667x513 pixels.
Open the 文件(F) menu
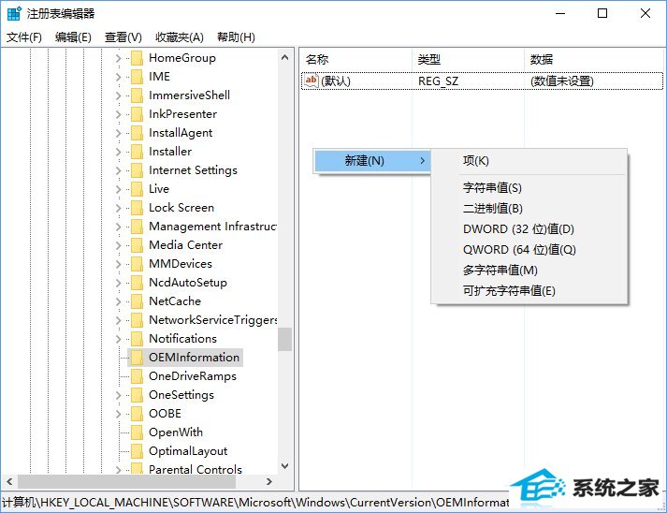(24, 37)
